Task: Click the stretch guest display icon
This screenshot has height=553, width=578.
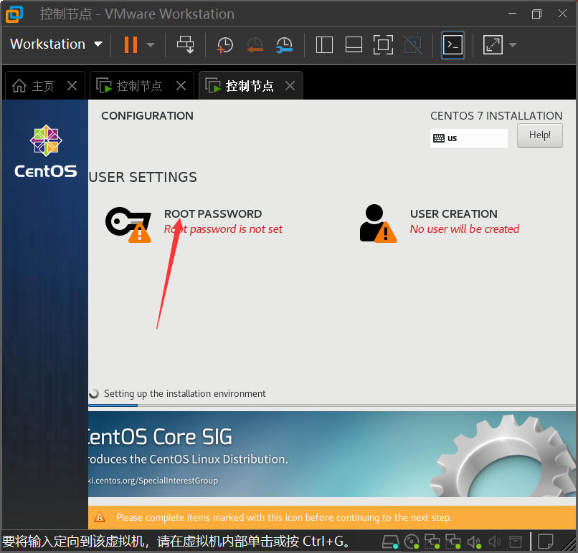Action: (493, 45)
